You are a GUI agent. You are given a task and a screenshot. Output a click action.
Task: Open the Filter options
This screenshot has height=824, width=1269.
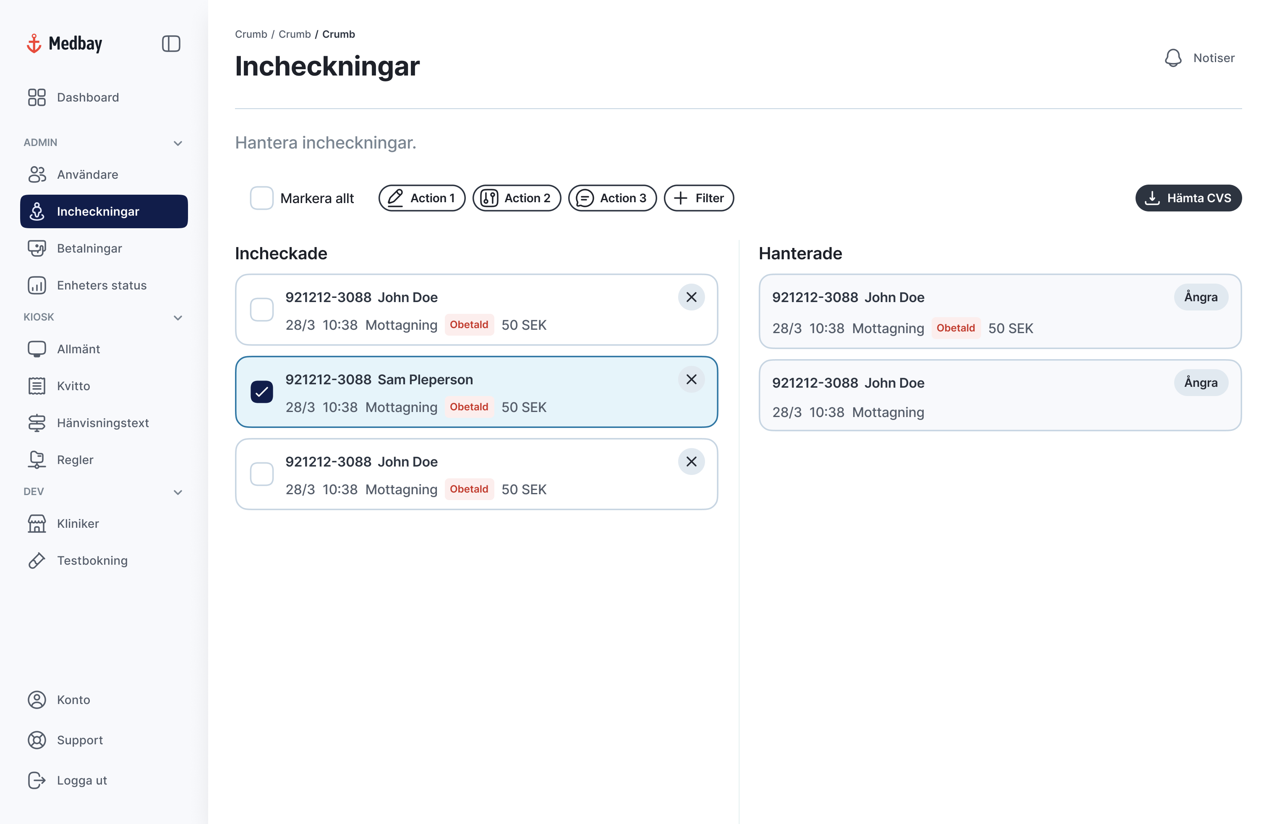click(698, 198)
